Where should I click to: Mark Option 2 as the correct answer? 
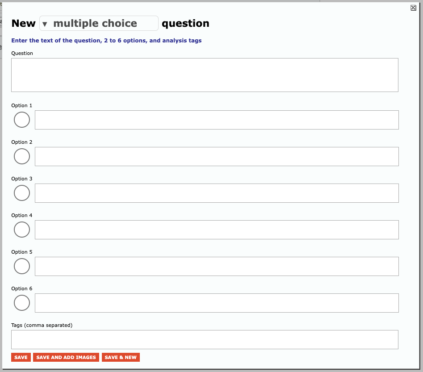tap(22, 156)
